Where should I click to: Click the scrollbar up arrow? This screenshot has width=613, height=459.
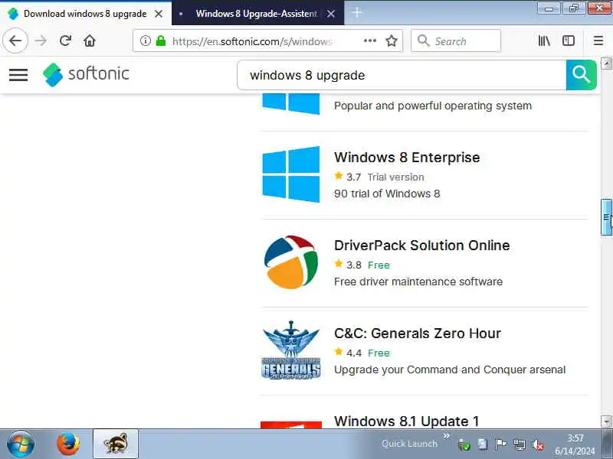click(x=606, y=63)
